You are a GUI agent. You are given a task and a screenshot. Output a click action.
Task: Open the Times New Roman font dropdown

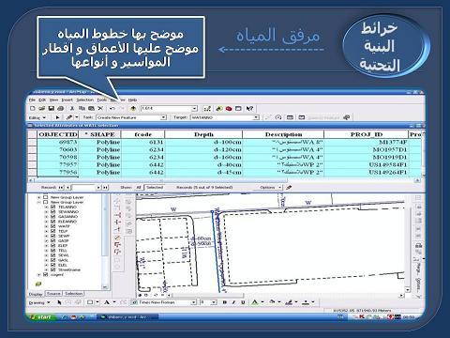193,302
